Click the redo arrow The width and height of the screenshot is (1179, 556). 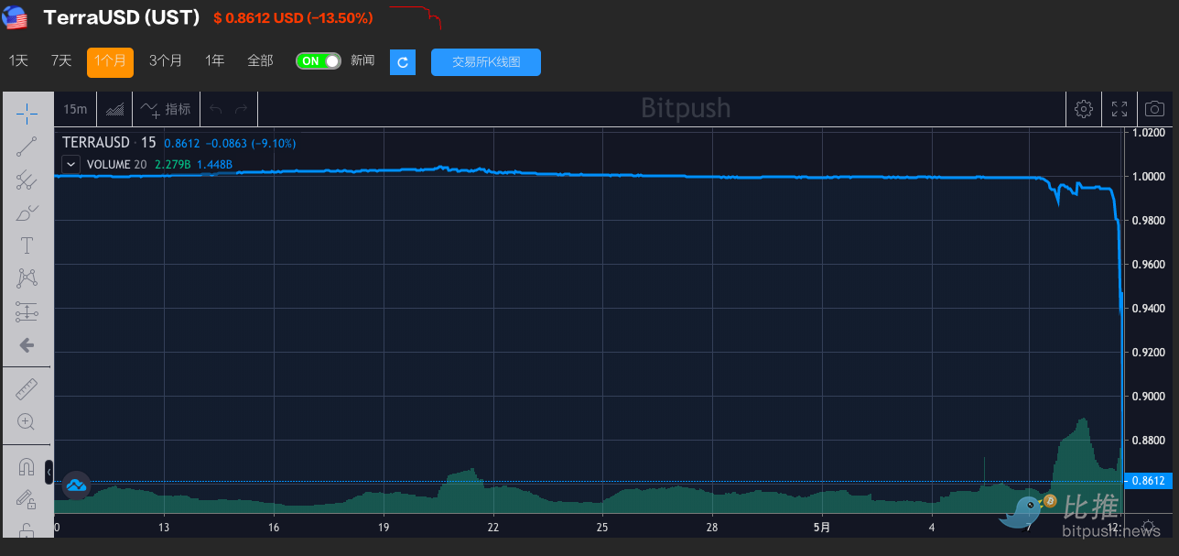tap(242, 109)
